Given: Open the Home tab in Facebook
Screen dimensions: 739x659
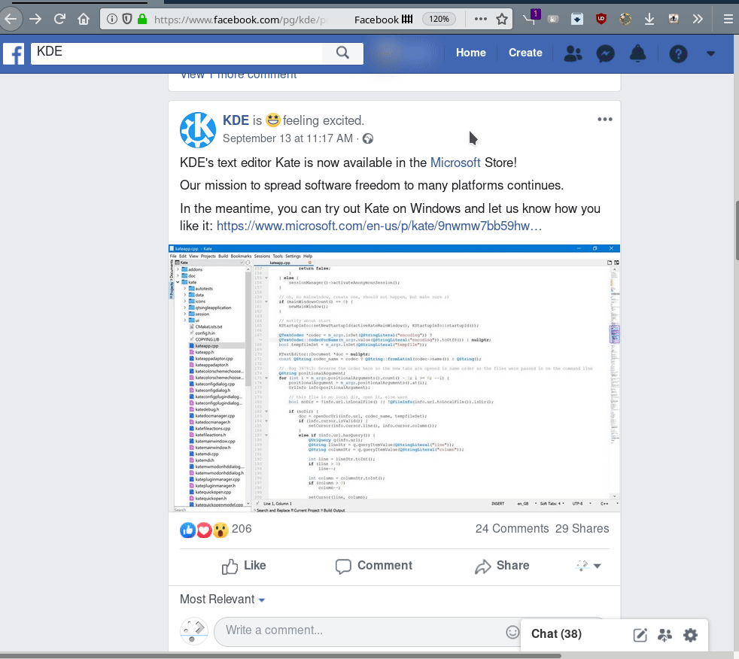Looking at the screenshot, I should tap(470, 53).
